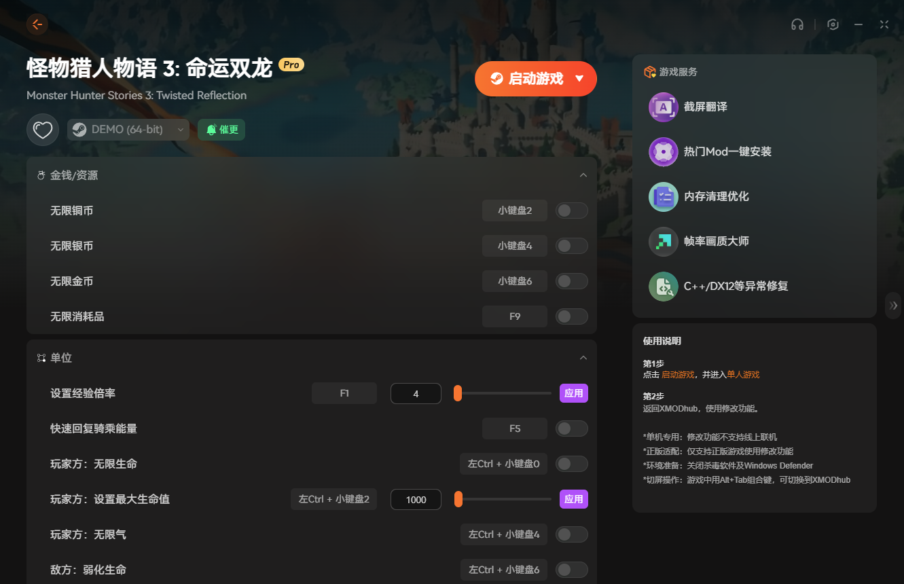Click the green 催更 button
The height and width of the screenshot is (584, 904).
[x=221, y=130]
